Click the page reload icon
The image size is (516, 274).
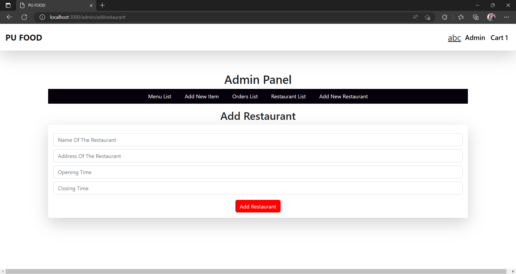pyautogui.click(x=24, y=17)
